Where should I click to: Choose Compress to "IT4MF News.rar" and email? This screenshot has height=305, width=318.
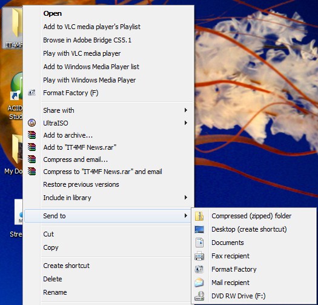click(108, 172)
